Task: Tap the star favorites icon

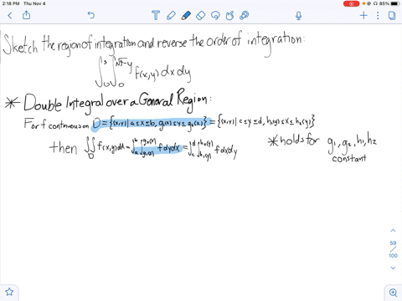Action: (x=9, y=292)
